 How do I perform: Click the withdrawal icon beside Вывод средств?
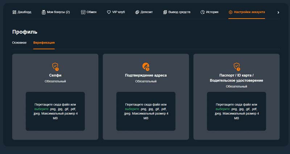[165, 12]
